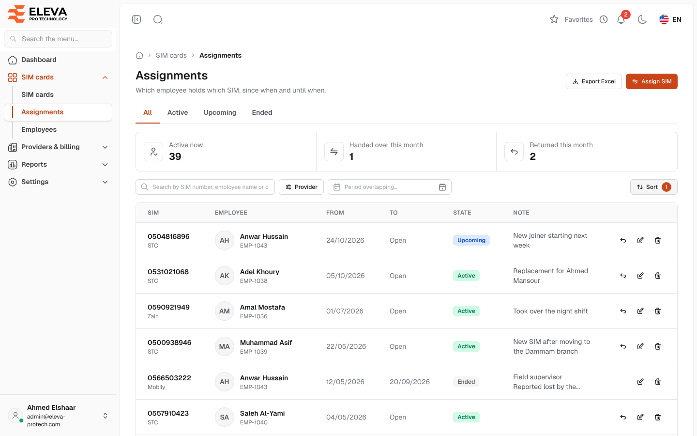Open notifications bell
The width and height of the screenshot is (697, 436).
point(621,19)
